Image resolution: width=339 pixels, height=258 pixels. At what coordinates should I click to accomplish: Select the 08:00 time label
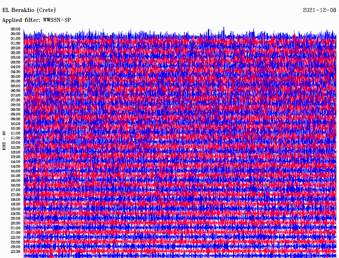click(15, 105)
